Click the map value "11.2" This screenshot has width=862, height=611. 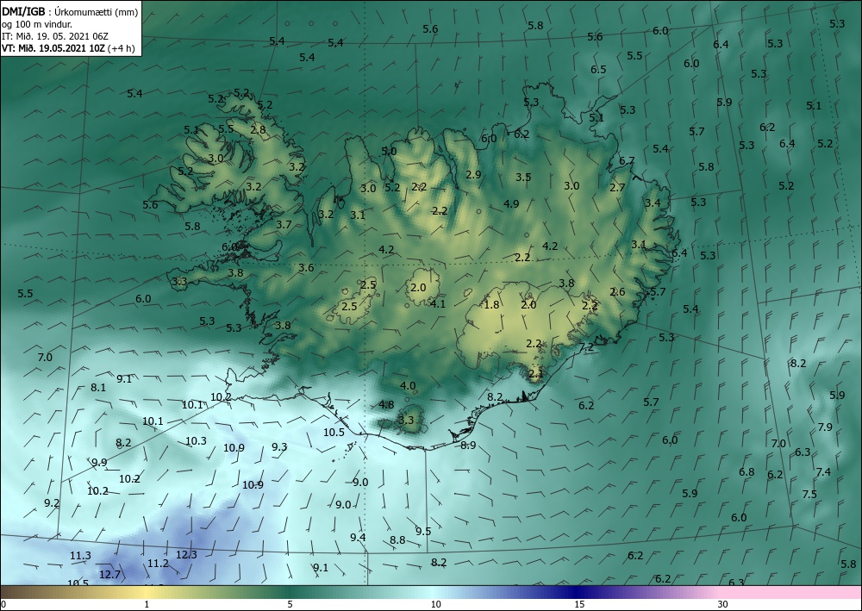coord(158,564)
